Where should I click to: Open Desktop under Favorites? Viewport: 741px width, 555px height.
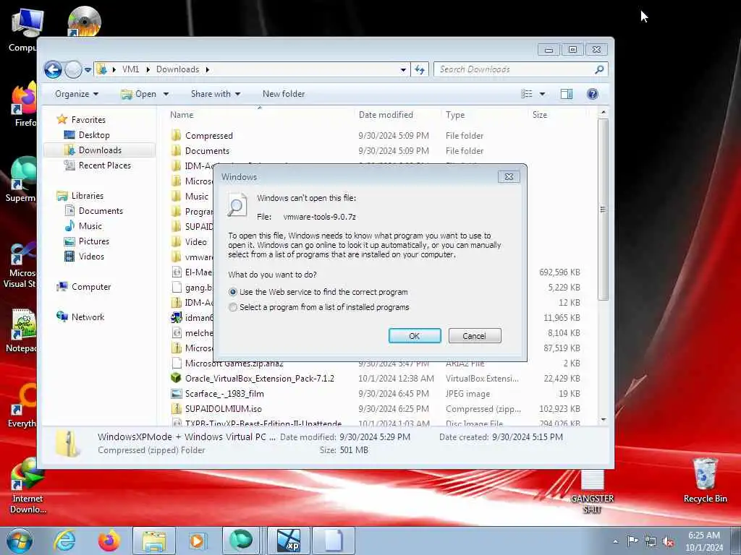click(x=94, y=135)
